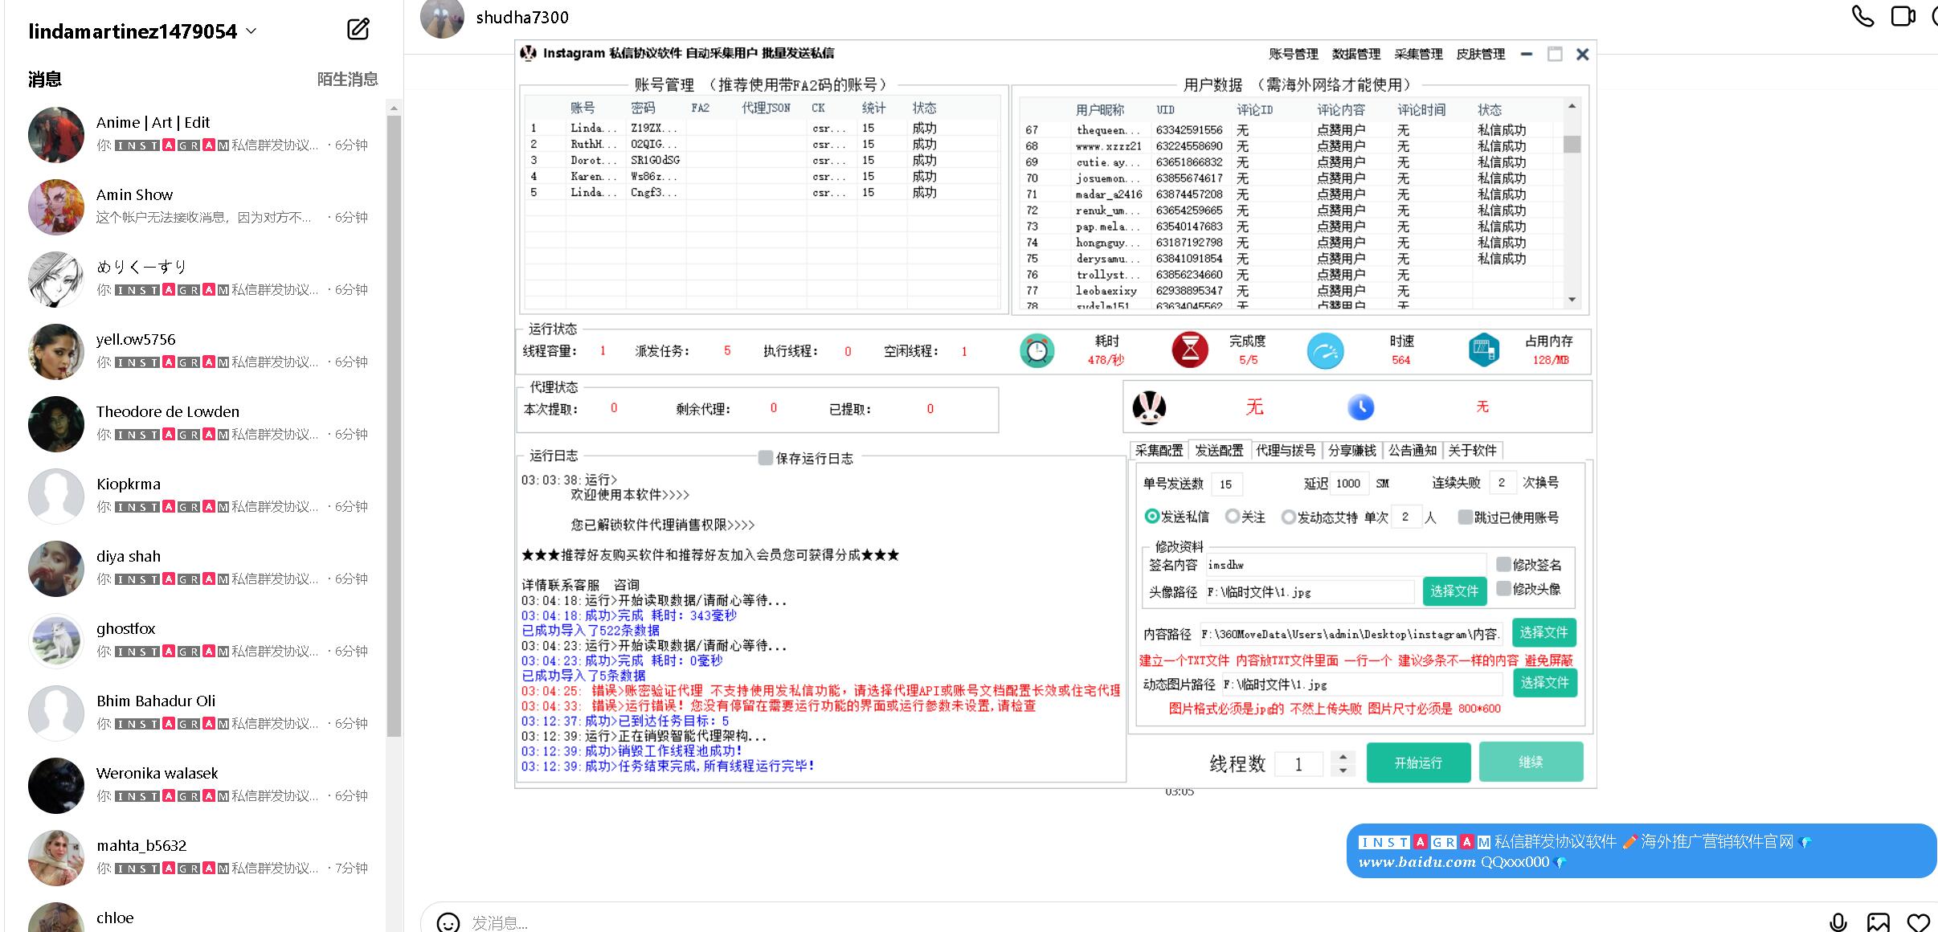
Task: Click the green alarm clock 耗时 icon
Action: coord(1036,351)
